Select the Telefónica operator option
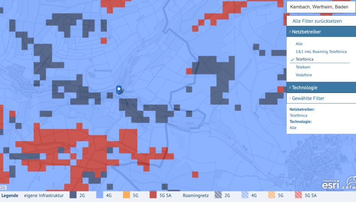This screenshot has width=356, height=202. [304, 59]
